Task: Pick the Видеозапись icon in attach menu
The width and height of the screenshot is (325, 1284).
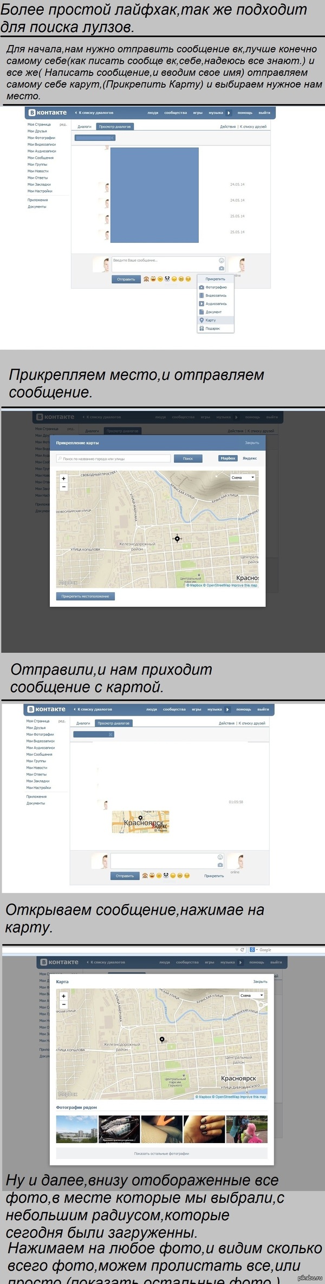Action: coord(201,295)
